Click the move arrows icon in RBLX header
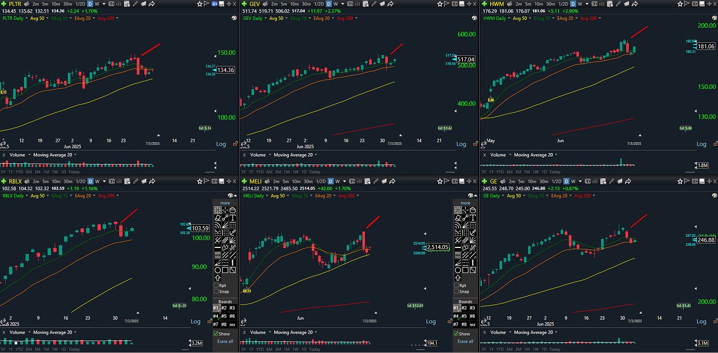The image size is (718, 353). pyautogui.click(x=229, y=181)
